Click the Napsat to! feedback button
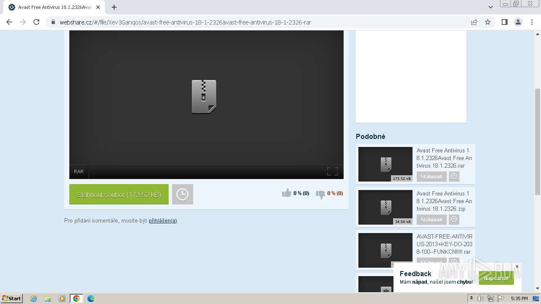 (496, 278)
